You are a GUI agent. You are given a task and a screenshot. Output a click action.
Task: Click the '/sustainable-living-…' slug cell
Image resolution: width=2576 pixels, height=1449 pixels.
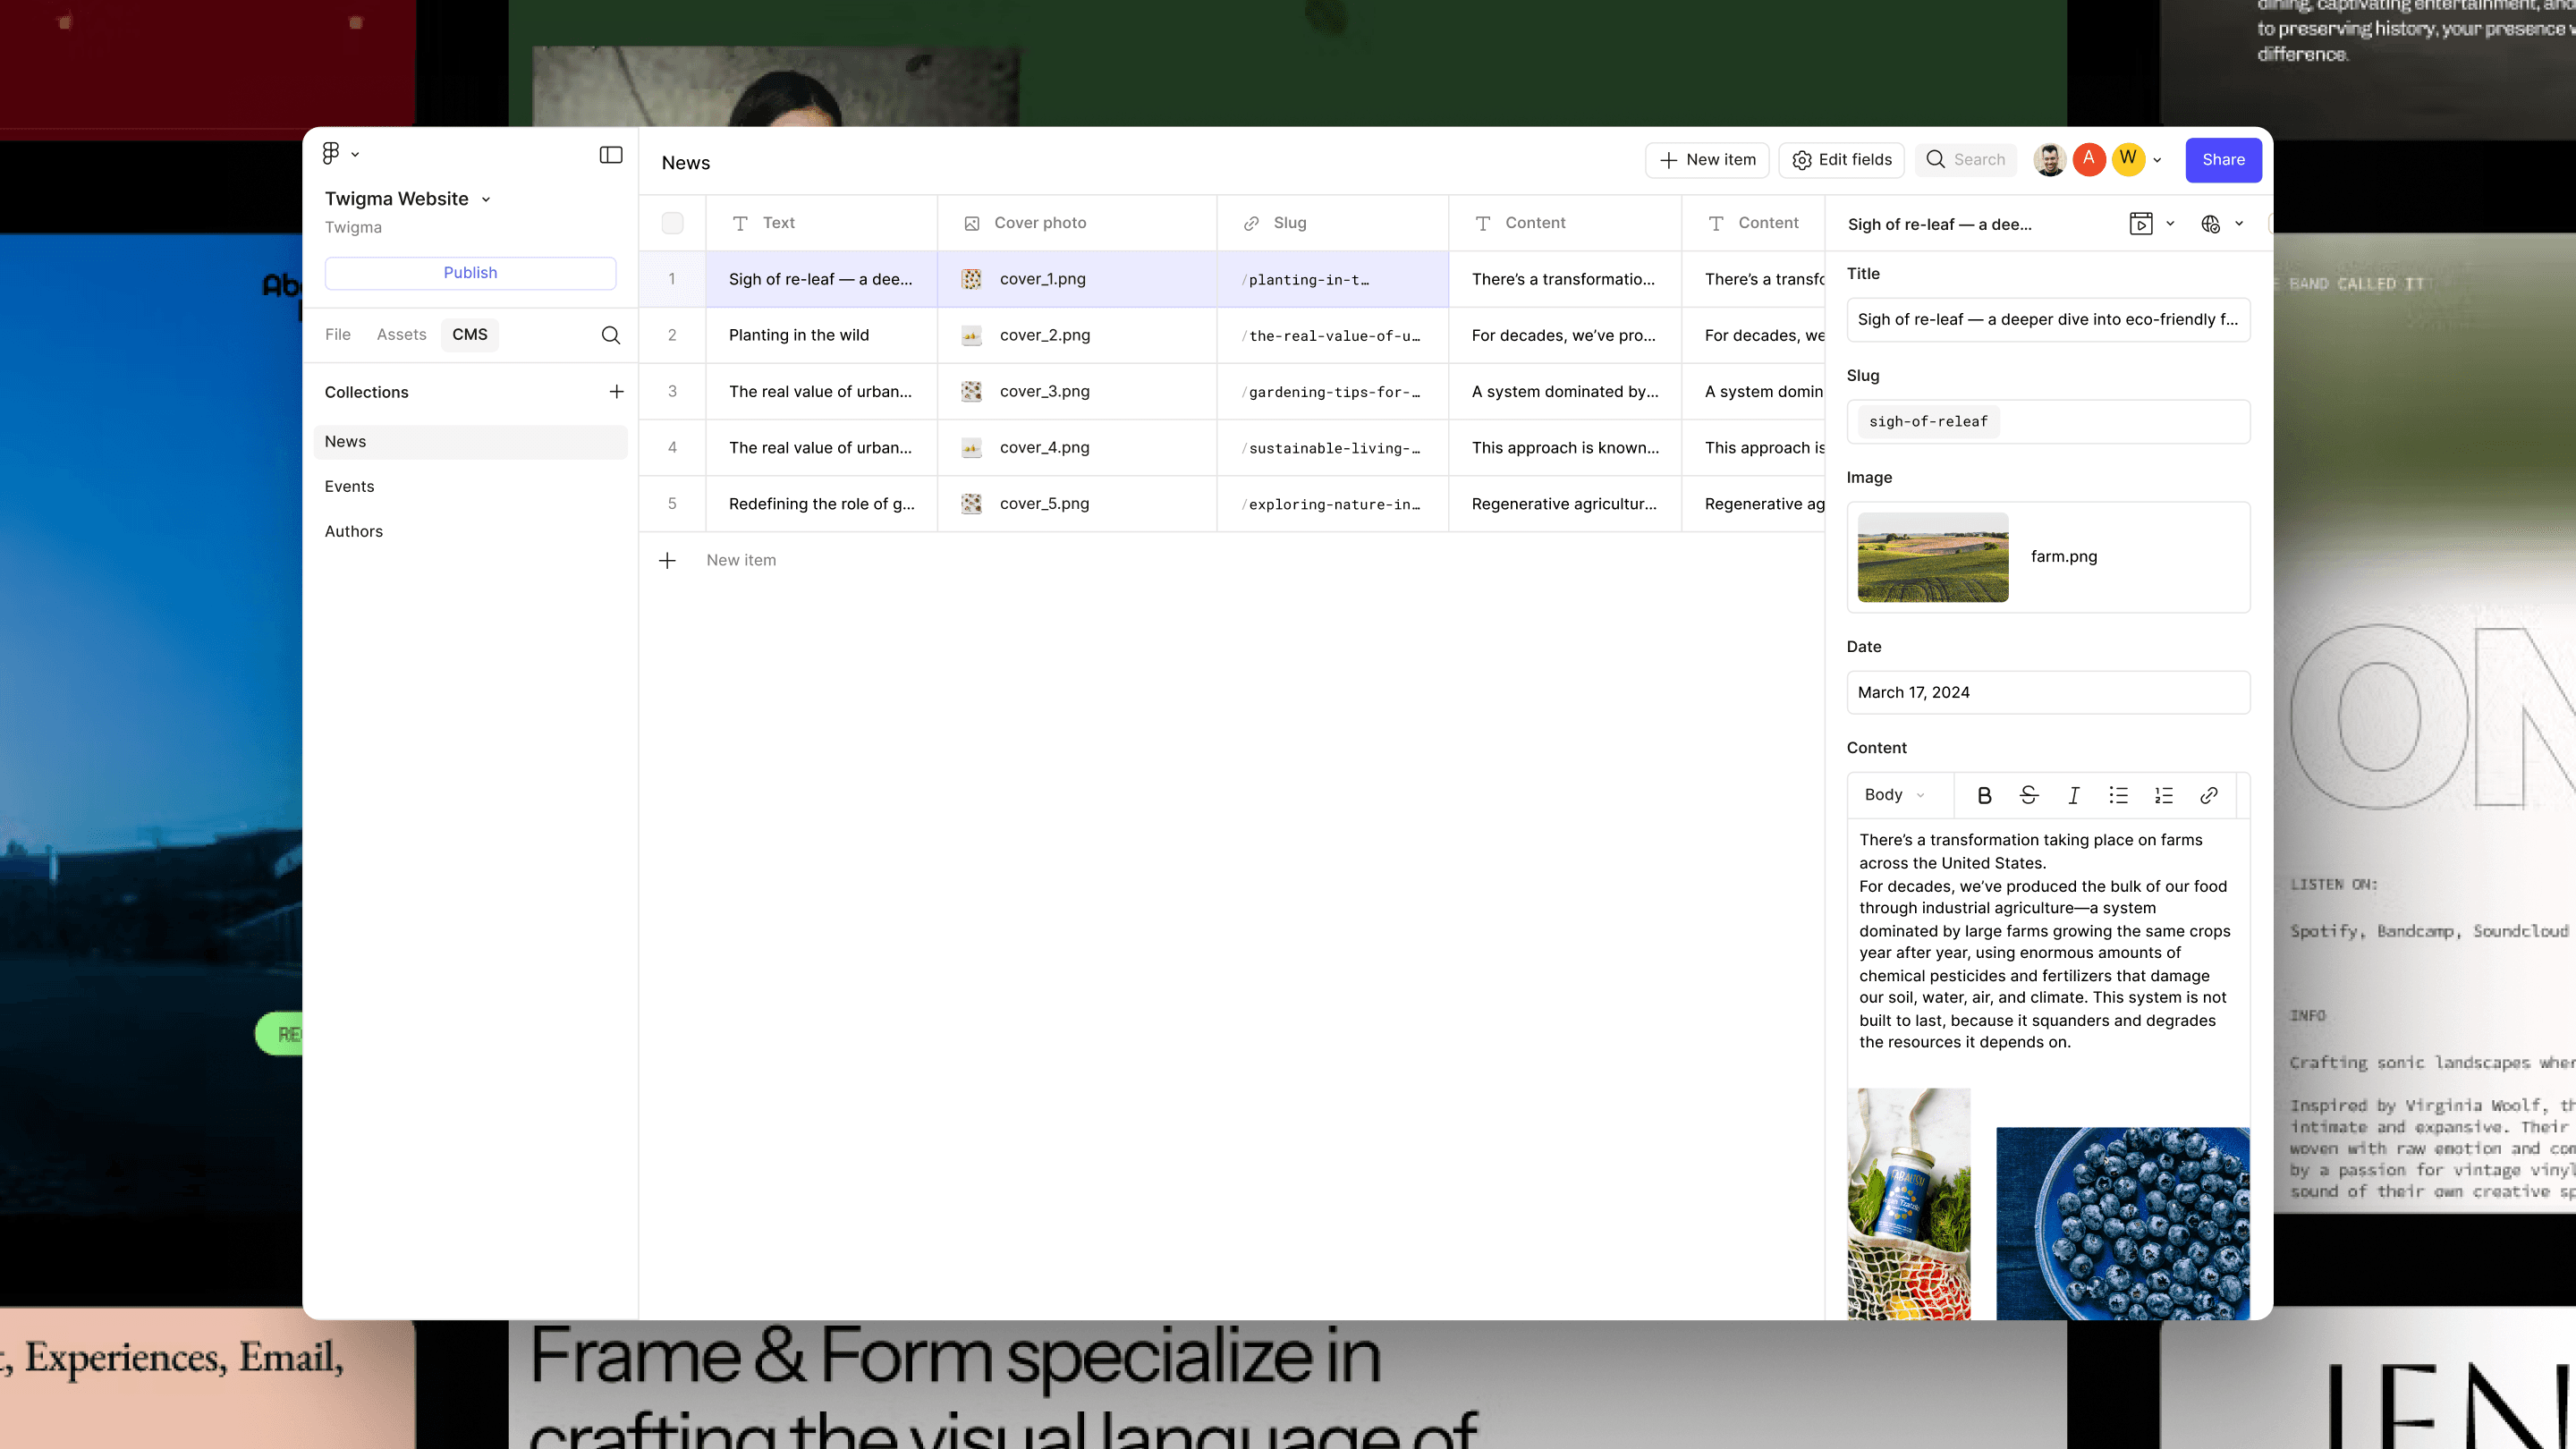click(x=1332, y=448)
